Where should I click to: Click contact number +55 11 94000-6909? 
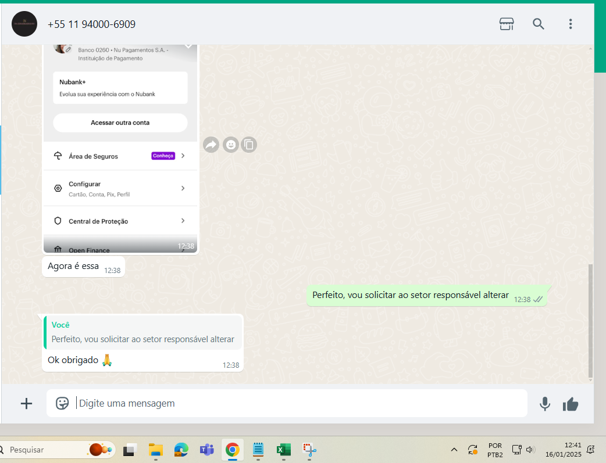[91, 24]
